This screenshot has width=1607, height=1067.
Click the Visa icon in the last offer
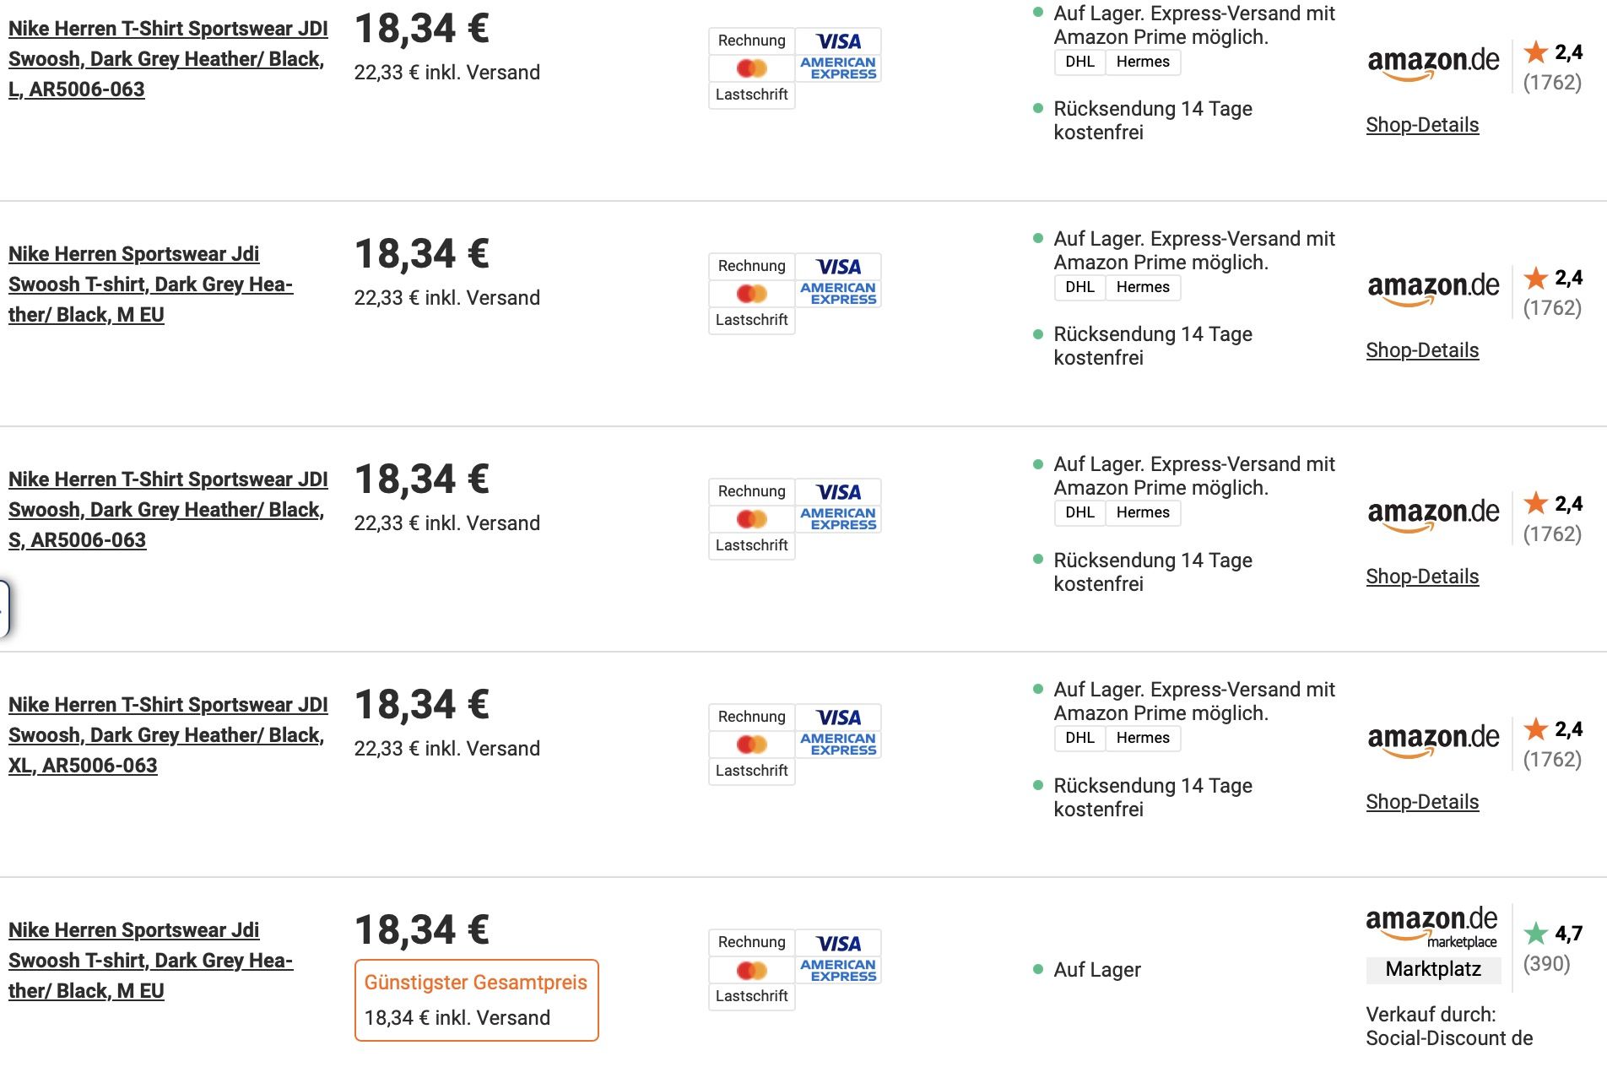[838, 943]
